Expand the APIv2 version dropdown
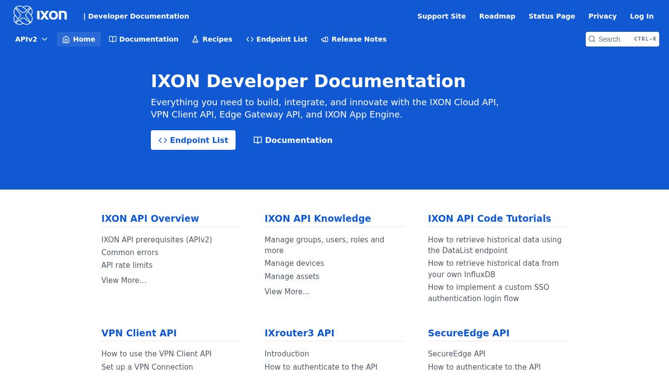The width and height of the screenshot is (669, 376). [x=31, y=39]
